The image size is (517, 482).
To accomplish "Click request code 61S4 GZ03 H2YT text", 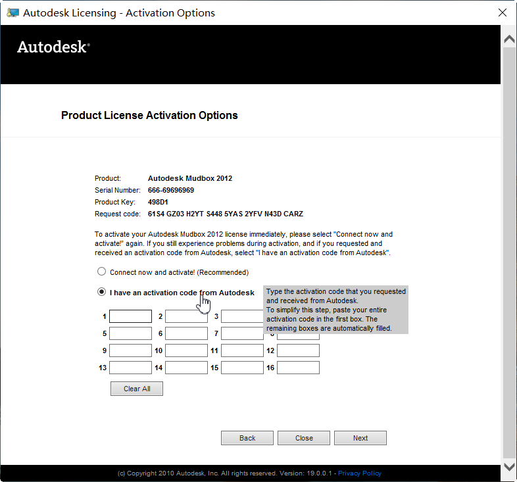I will (x=226, y=214).
